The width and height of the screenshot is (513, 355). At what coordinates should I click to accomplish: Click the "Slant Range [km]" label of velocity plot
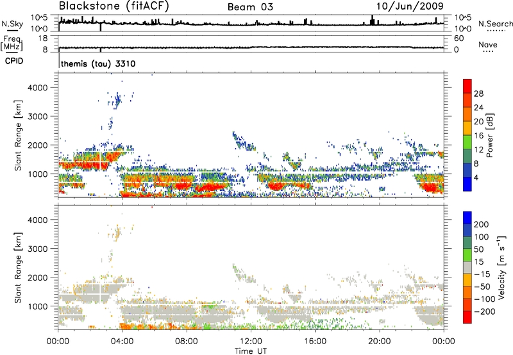[18, 268]
